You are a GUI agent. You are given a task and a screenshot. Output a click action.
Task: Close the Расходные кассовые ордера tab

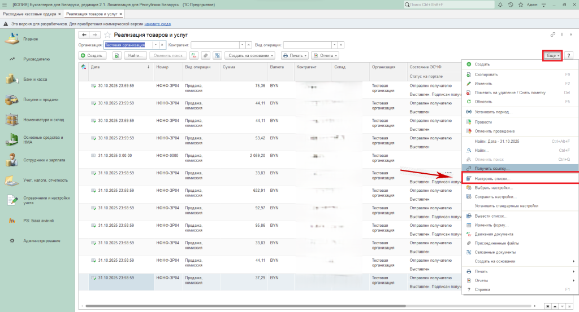(x=59, y=14)
